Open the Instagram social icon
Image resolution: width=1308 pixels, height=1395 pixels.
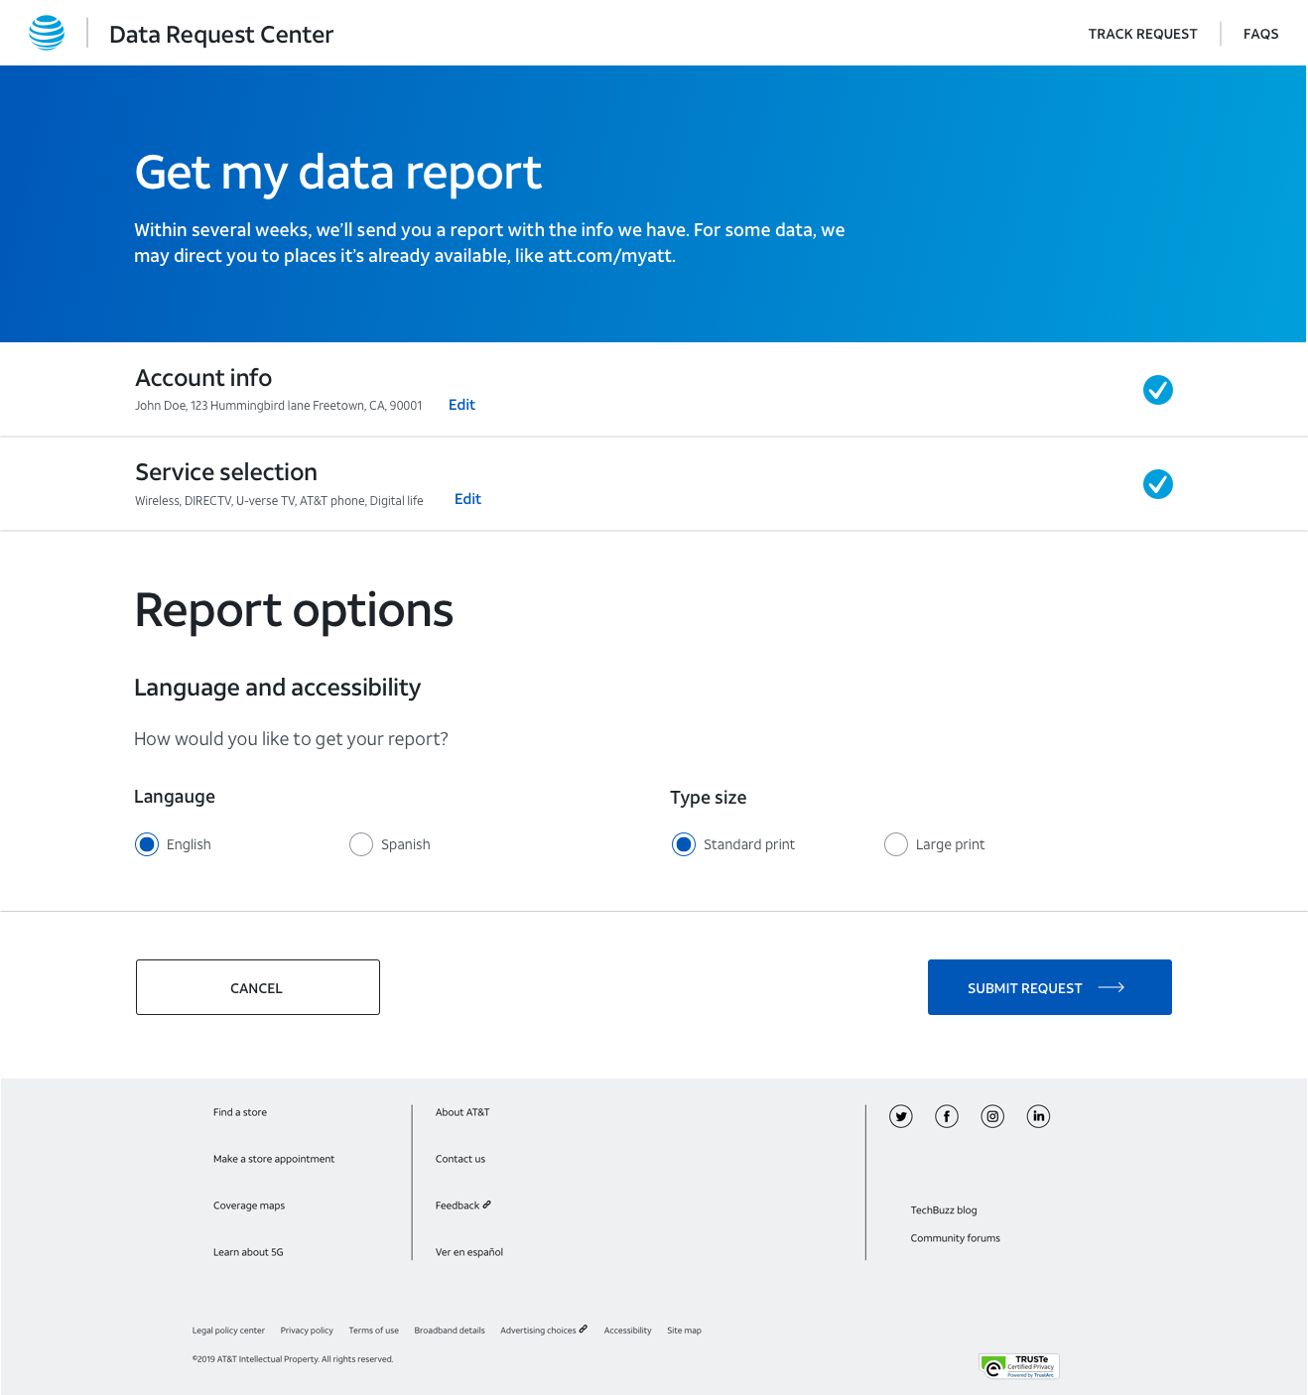[x=992, y=1116]
